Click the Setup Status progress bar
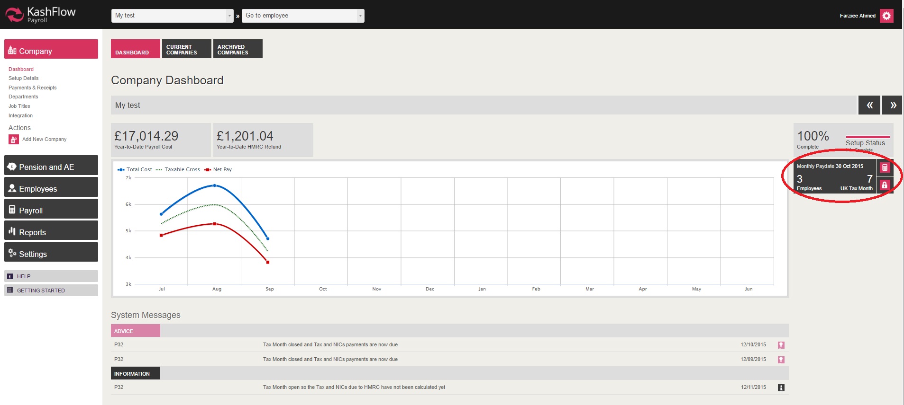 point(867,137)
